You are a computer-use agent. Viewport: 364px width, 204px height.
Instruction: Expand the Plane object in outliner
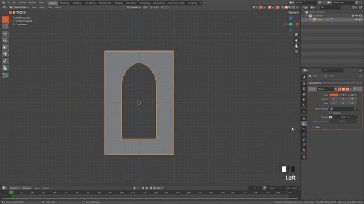click(311, 20)
